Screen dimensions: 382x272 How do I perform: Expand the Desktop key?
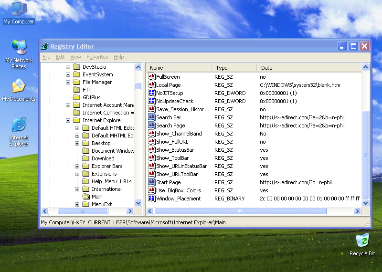click(77, 143)
